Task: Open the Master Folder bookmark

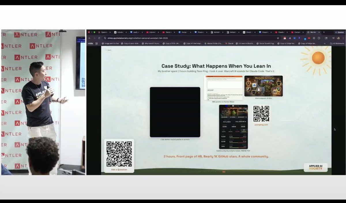Action: click(213, 43)
